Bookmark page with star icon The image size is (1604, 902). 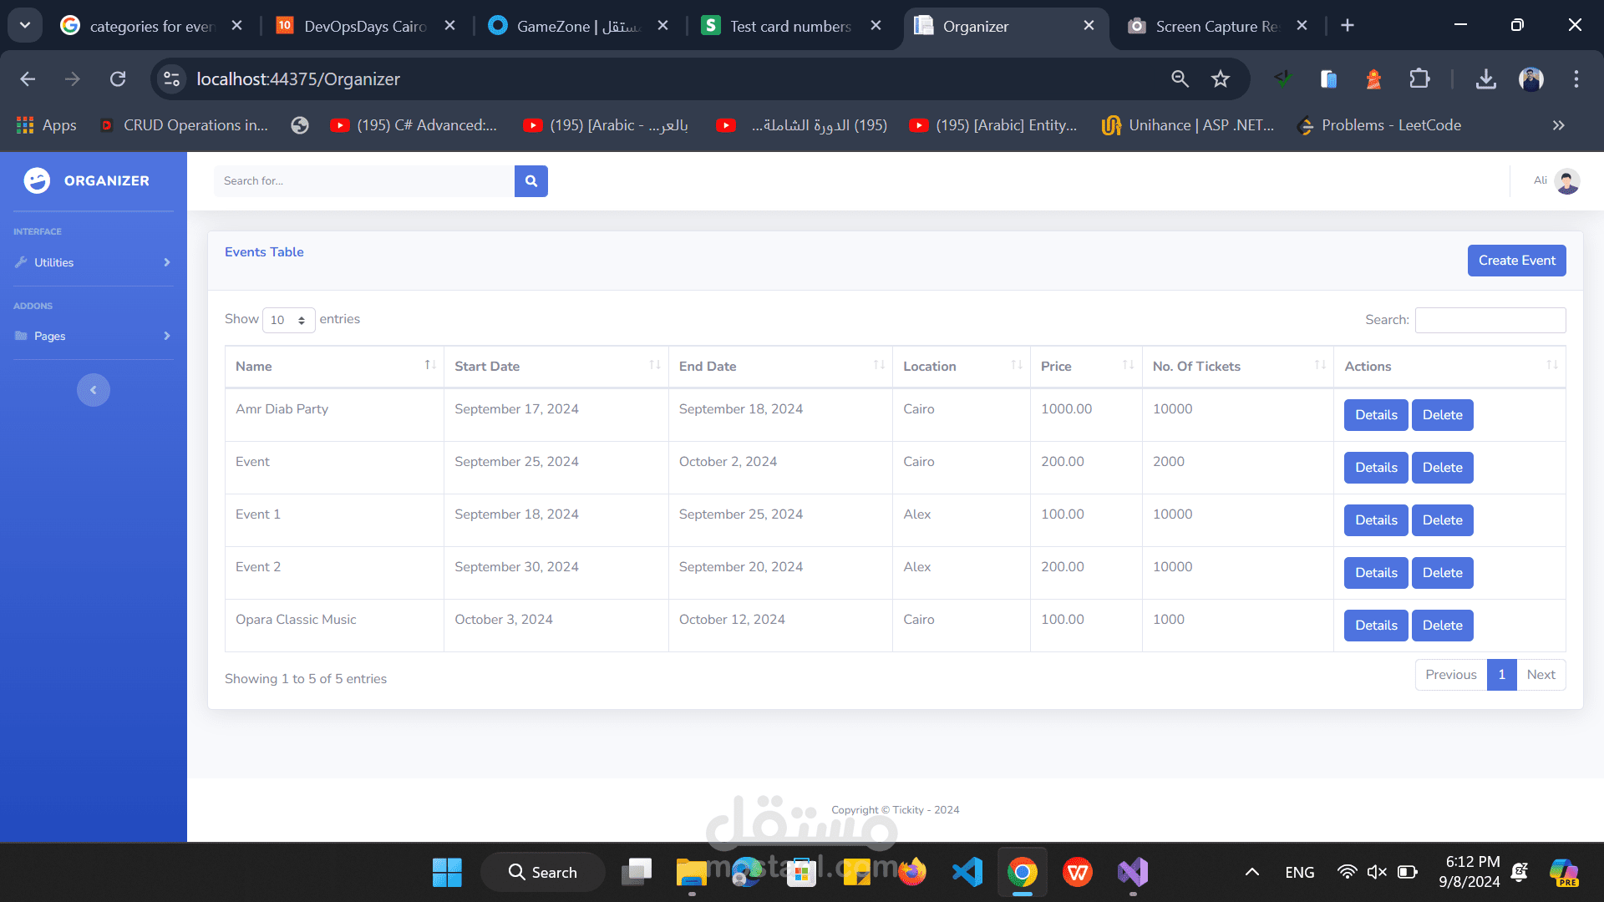tap(1221, 79)
